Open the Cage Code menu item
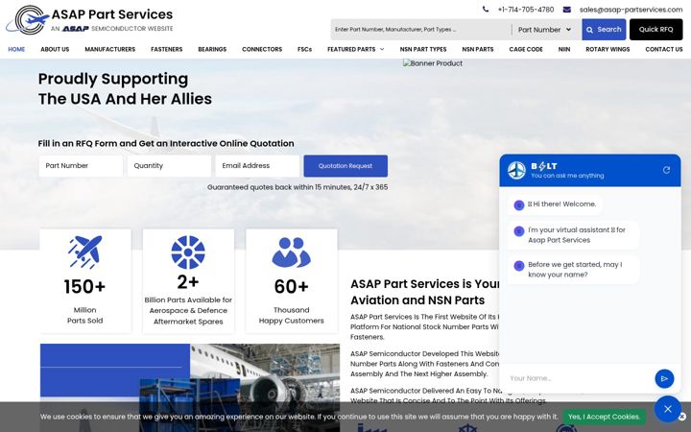 point(526,49)
